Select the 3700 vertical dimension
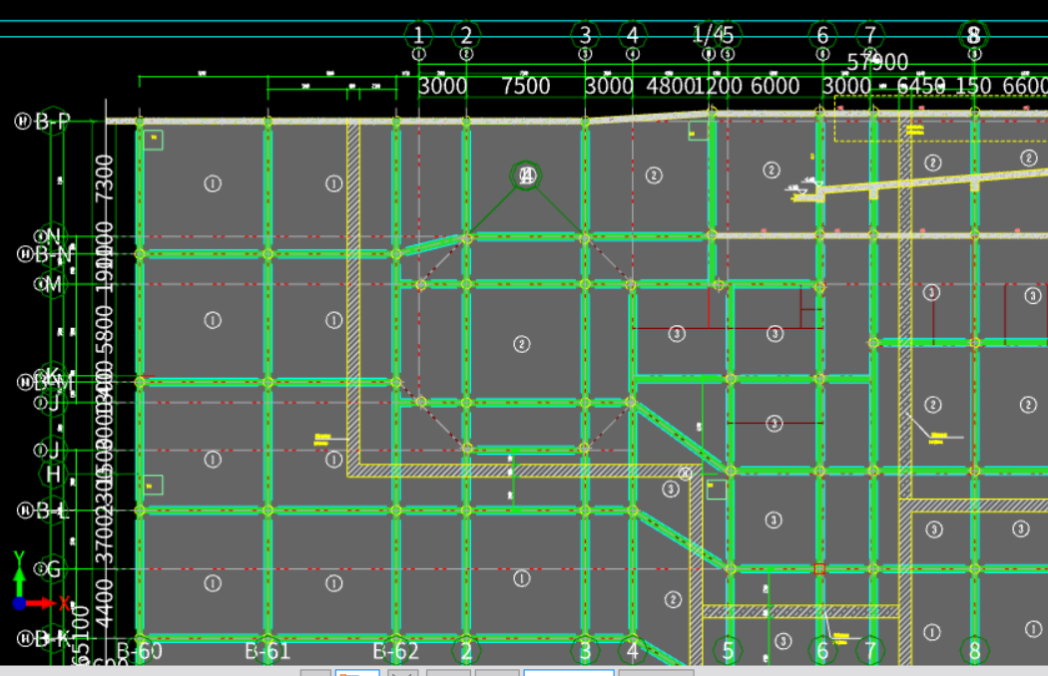Image resolution: width=1048 pixels, height=676 pixels. pos(104,539)
